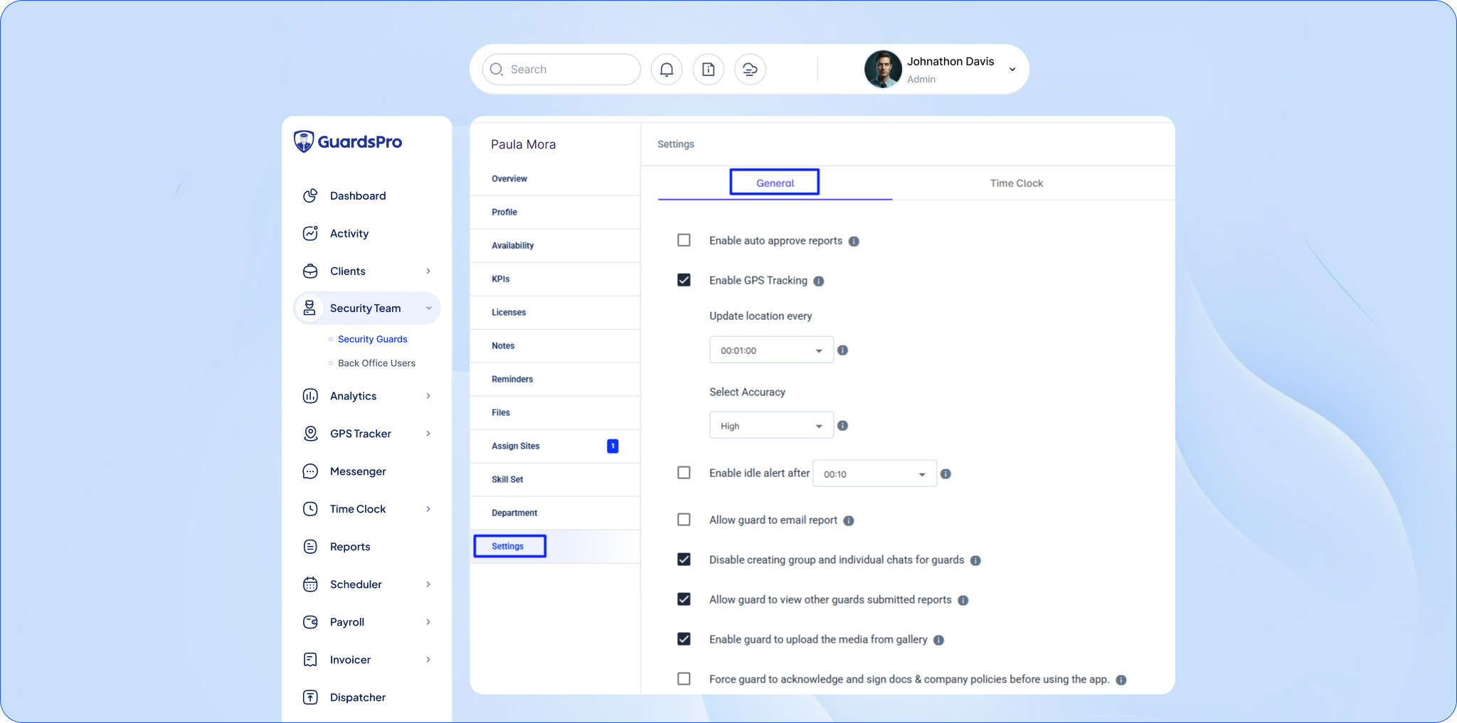Open the Availability section
This screenshot has height=723, width=1457.
pos(555,246)
